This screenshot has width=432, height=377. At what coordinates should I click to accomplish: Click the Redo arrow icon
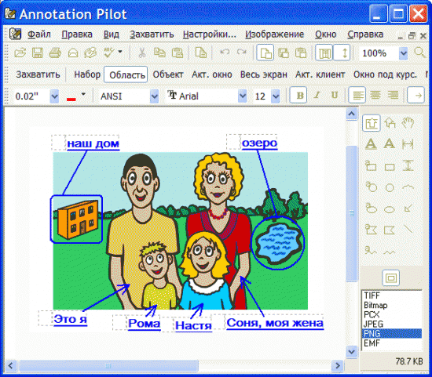242,52
